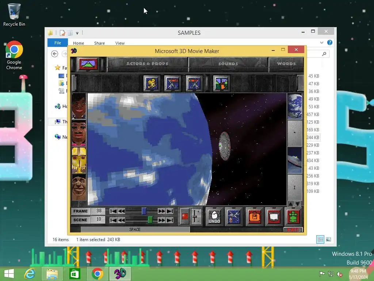
Task: Pick the smiling bald actor face
Action: click(x=79, y=187)
